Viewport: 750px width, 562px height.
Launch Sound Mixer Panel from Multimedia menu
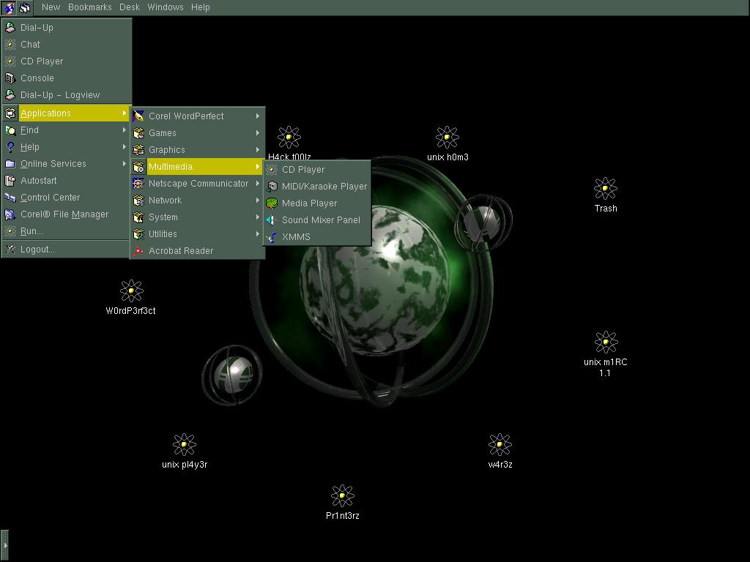321,220
